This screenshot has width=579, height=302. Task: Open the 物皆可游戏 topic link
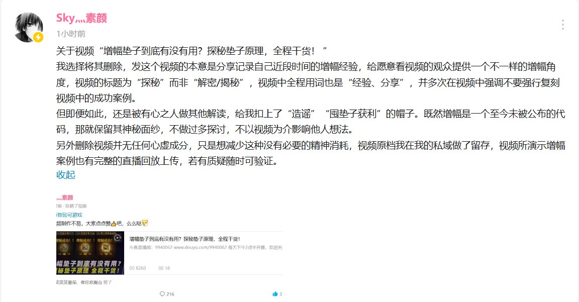click(x=69, y=215)
